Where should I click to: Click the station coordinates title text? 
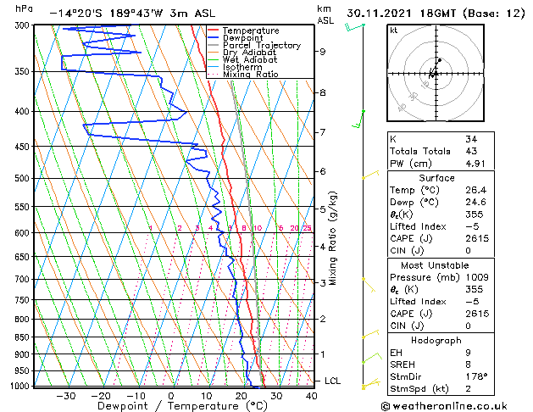tap(132, 14)
